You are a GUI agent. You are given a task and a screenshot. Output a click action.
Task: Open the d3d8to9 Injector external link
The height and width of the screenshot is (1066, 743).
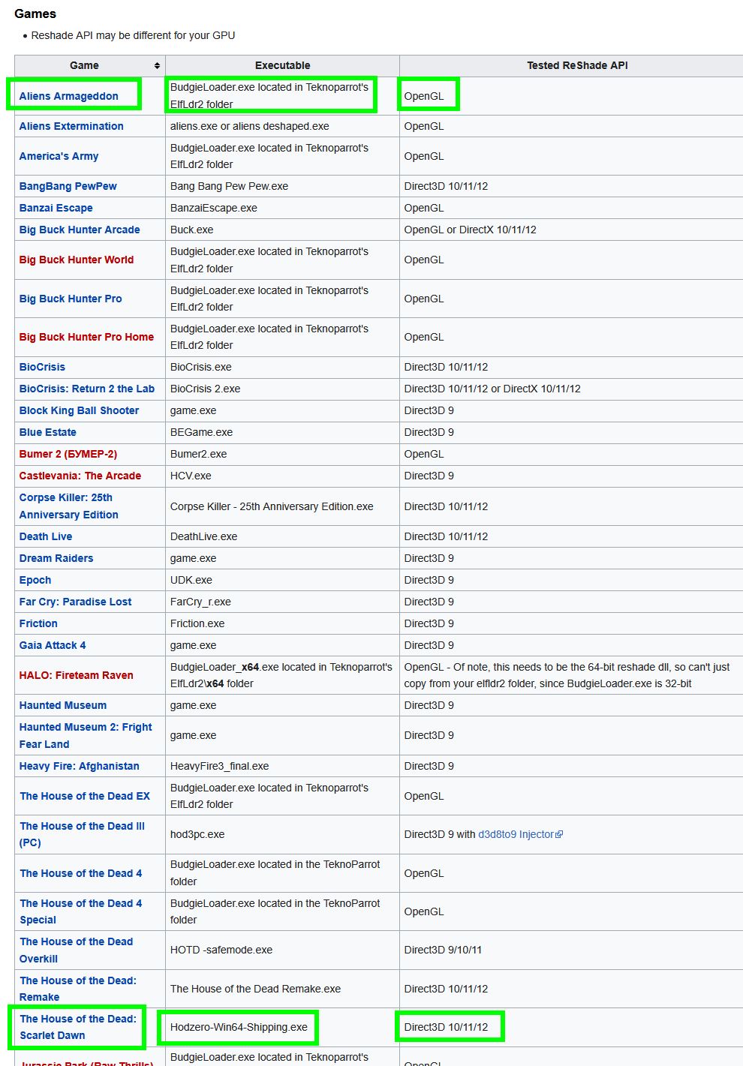(520, 834)
